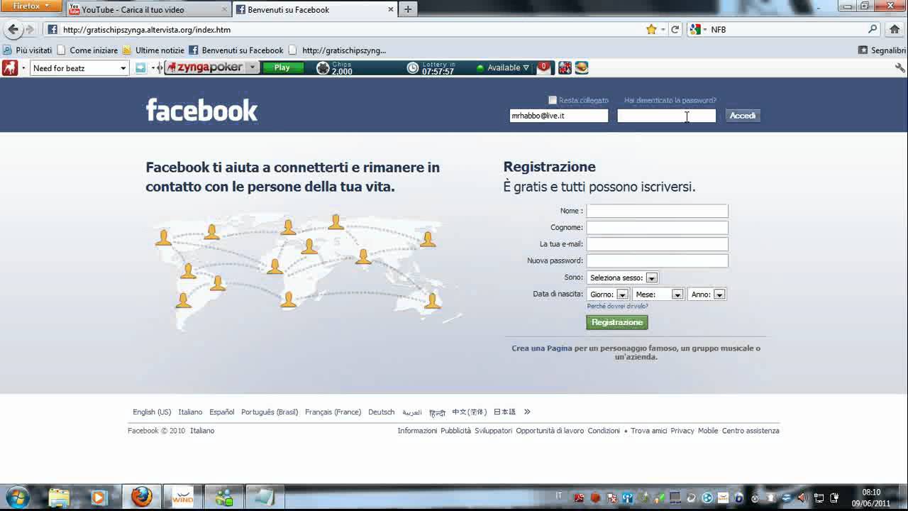908x511 pixels.
Task: Open the toolbar wrench settings icon
Action: click(x=900, y=68)
